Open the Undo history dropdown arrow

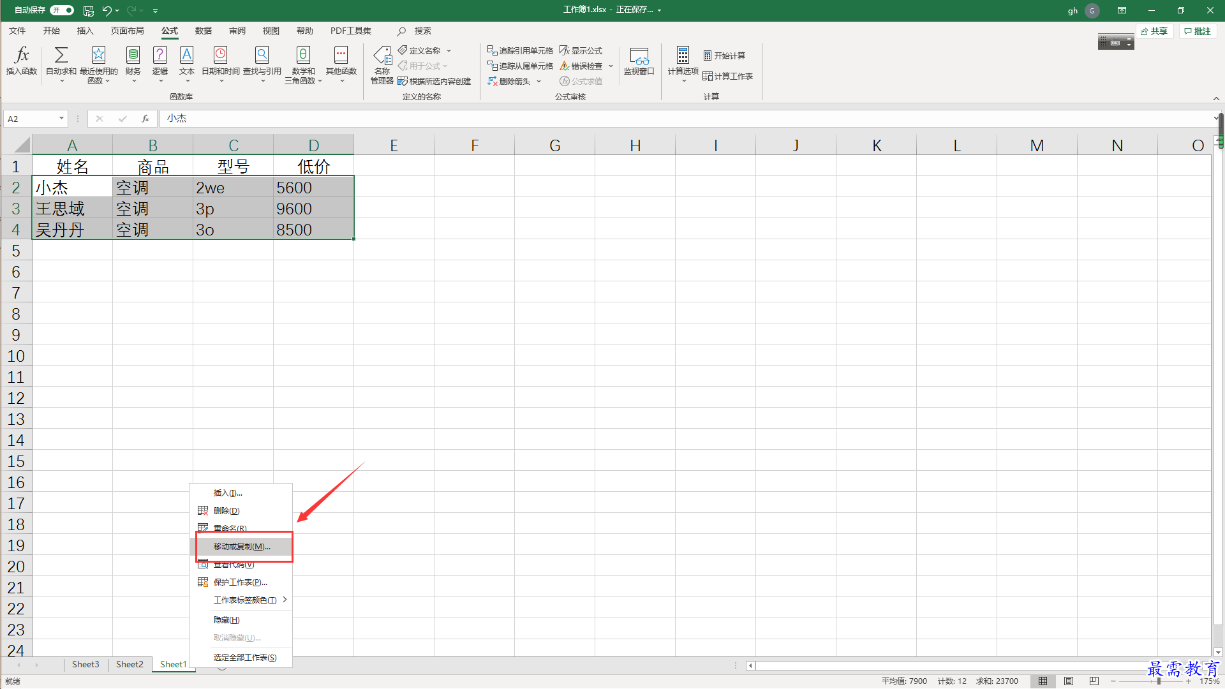coord(117,10)
